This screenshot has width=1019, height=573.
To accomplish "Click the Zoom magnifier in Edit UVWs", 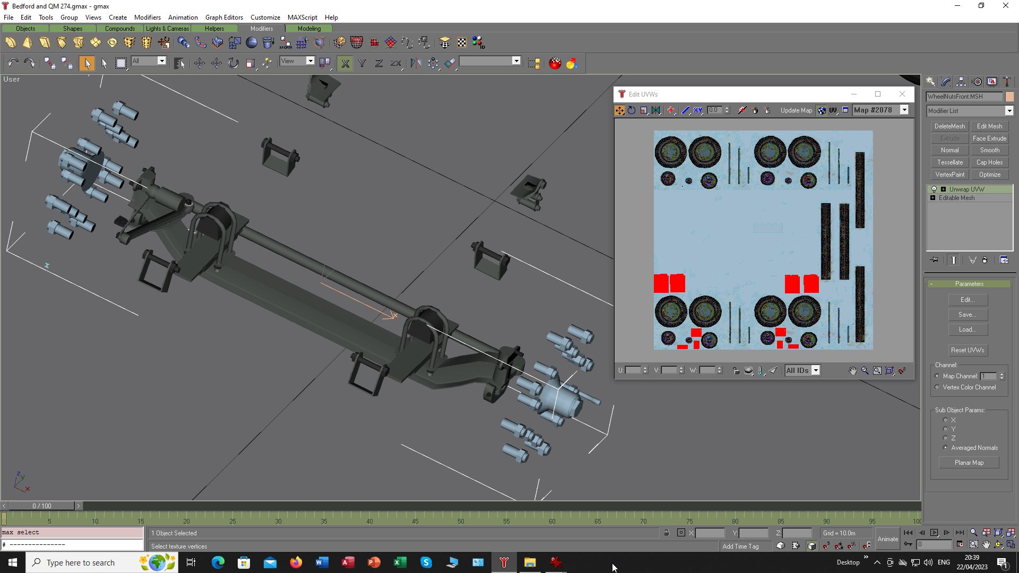I will click(865, 370).
